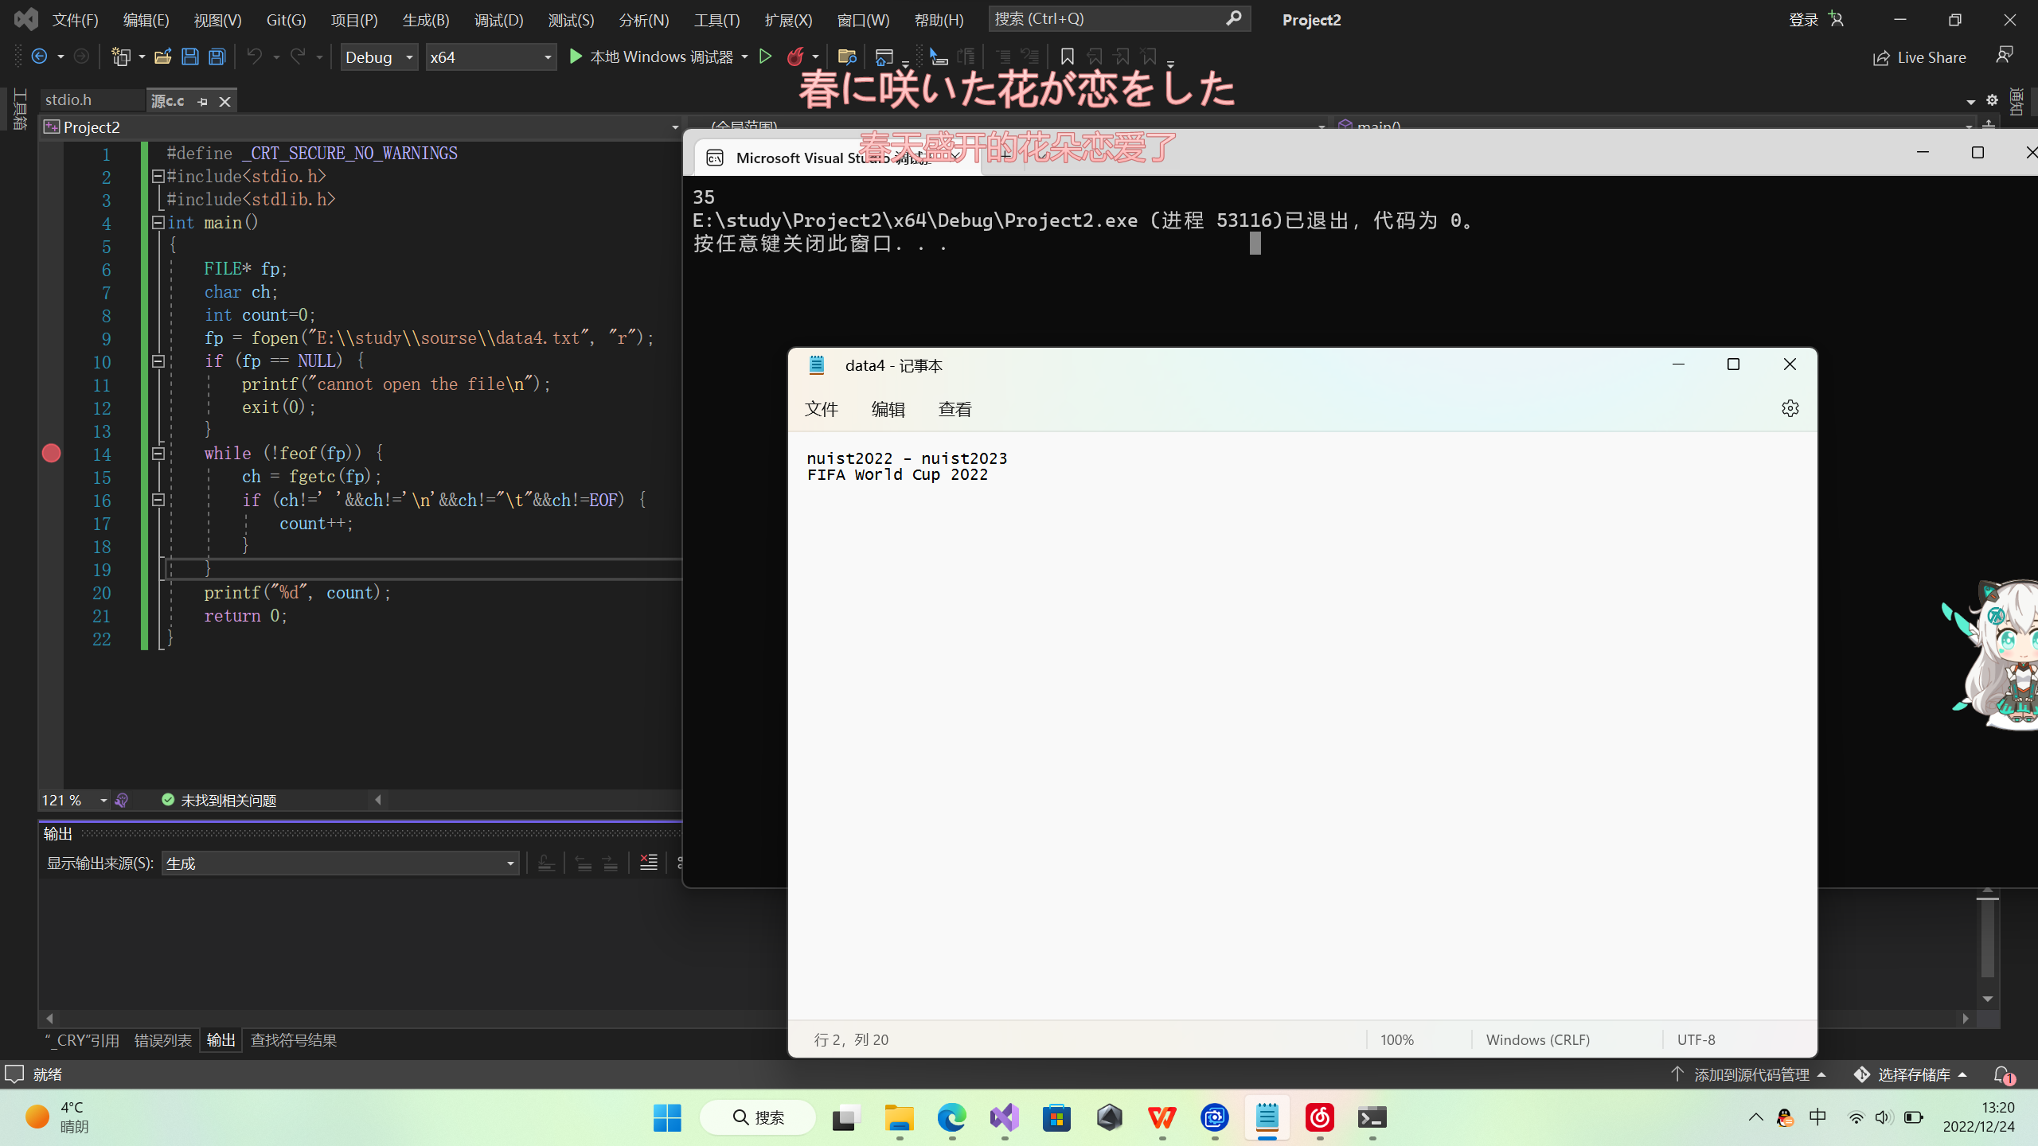This screenshot has height=1146, width=2038.
Task: Pin the 源.c editor tab
Action: pyautogui.click(x=202, y=102)
